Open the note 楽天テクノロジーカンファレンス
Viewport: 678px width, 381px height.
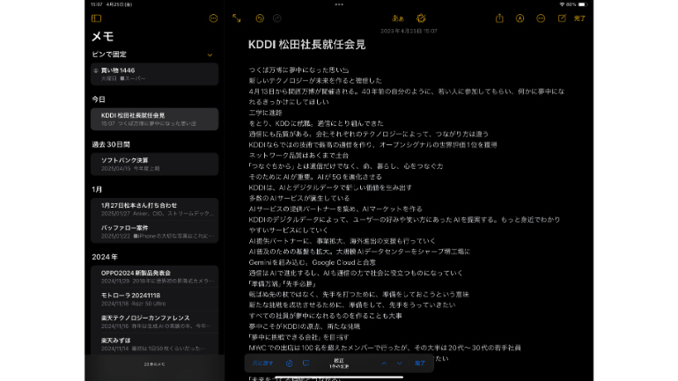[154, 322]
